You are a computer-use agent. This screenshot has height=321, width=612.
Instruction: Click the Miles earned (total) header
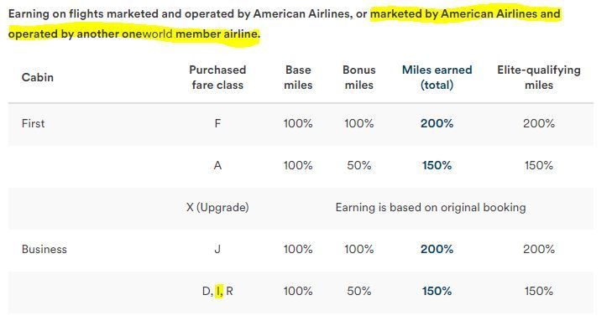tap(437, 77)
